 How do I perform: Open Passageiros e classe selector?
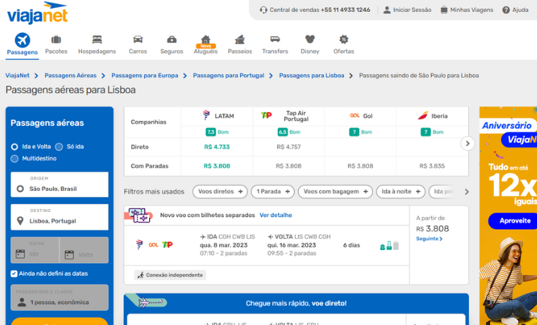pyautogui.click(x=59, y=297)
